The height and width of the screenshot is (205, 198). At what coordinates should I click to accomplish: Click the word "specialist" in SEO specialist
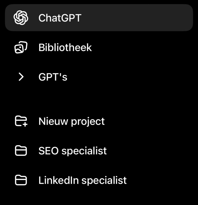pyautogui.click(x=84, y=151)
